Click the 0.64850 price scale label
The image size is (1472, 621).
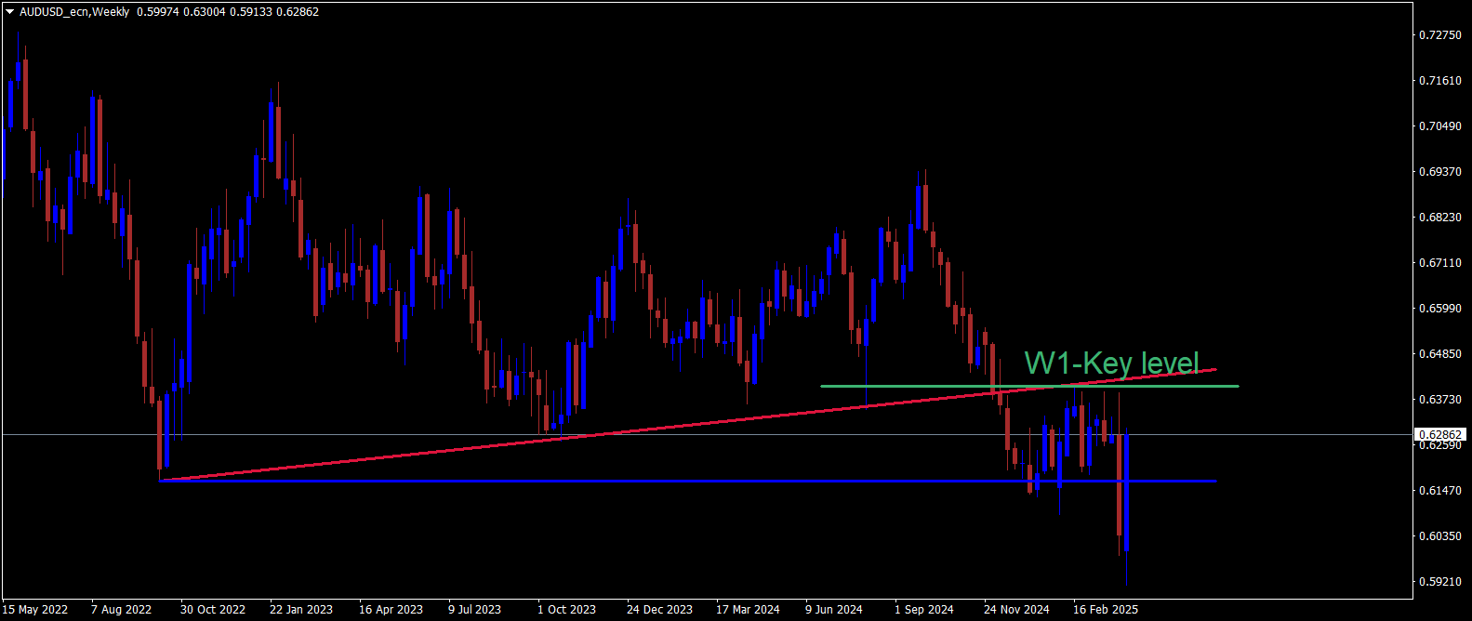pos(1439,353)
